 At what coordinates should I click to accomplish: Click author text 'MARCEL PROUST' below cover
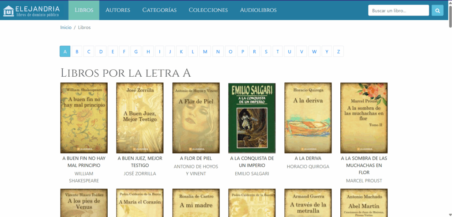point(364,181)
